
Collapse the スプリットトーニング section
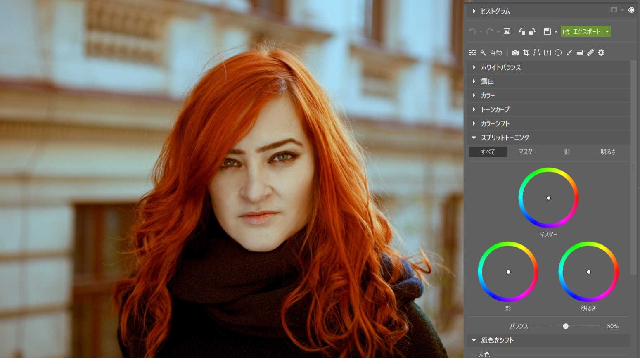(549, 138)
